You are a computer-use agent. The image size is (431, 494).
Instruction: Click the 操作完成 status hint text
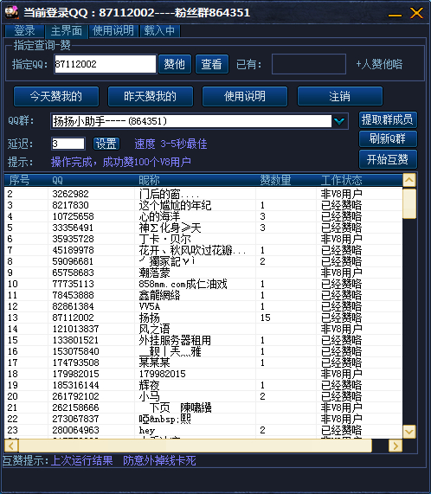[121, 162]
